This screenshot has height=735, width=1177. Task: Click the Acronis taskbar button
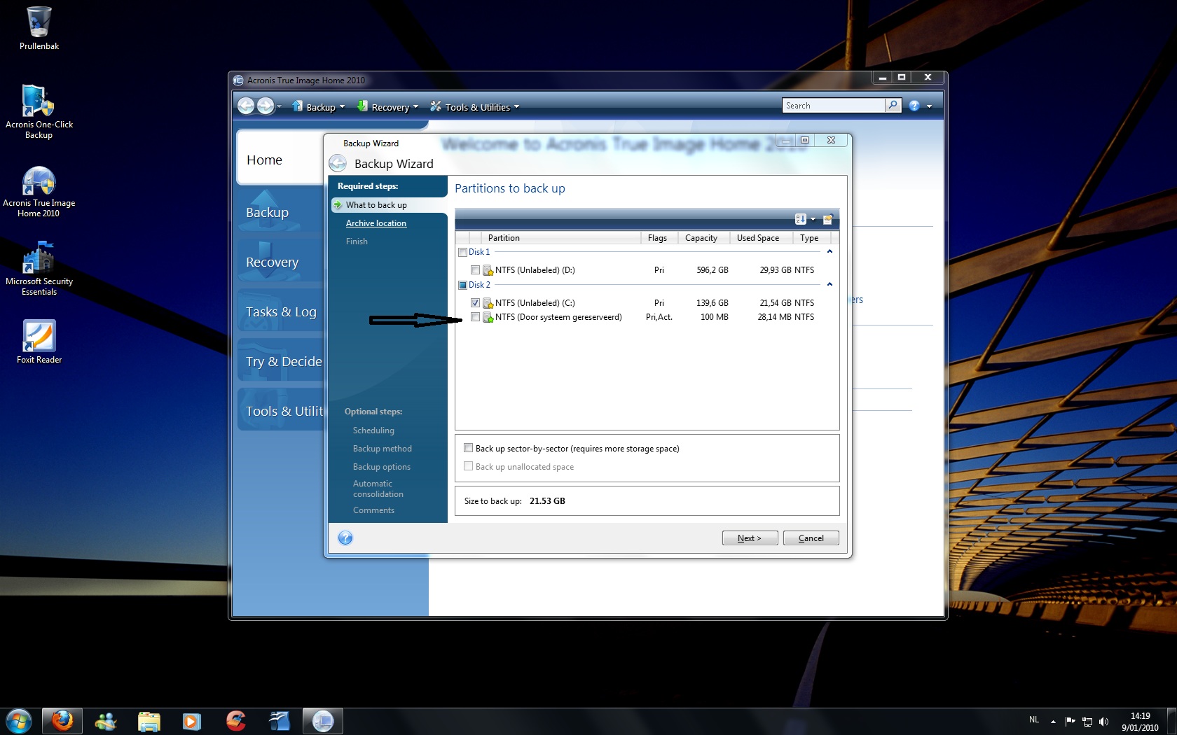pyautogui.click(x=323, y=721)
